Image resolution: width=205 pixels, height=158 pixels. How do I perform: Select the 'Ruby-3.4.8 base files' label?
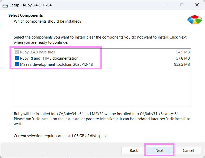[37, 52]
